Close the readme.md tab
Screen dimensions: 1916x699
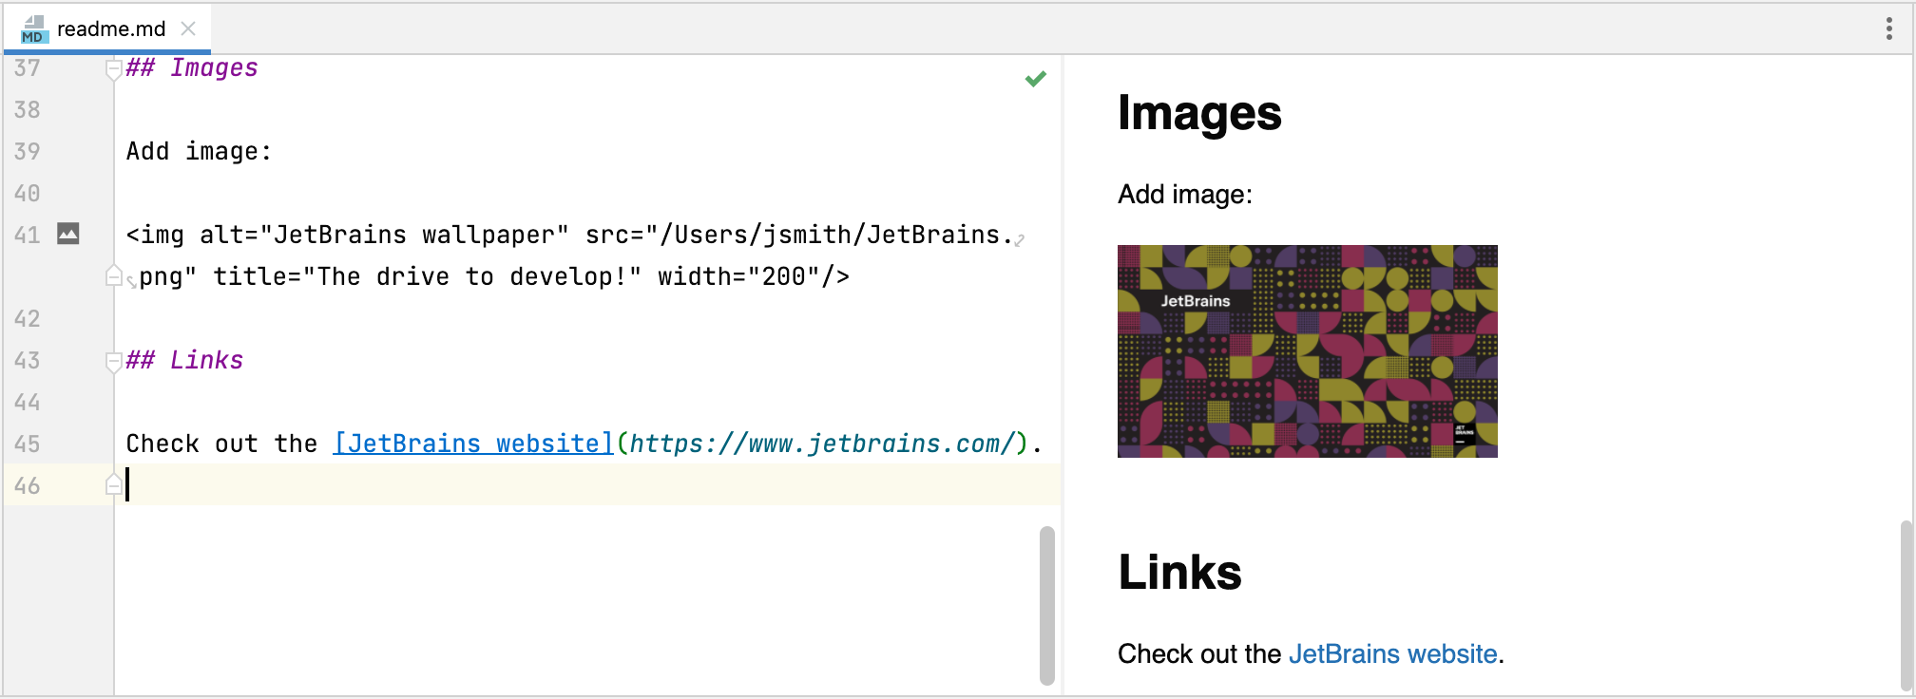(188, 28)
